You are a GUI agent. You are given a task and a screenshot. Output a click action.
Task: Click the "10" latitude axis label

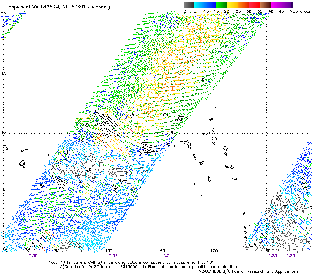point(3,132)
